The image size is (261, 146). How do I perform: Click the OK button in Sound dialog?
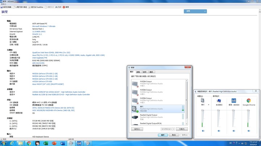click(x=163, y=135)
